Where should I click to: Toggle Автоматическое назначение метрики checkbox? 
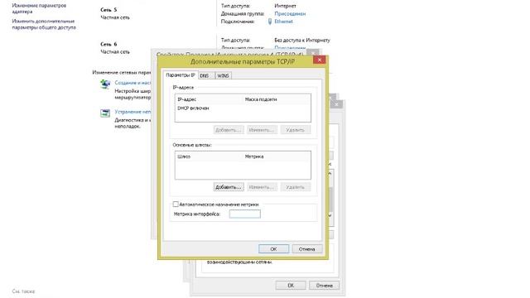click(176, 204)
